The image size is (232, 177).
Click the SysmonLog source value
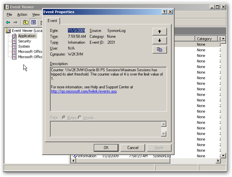(x=116, y=31)
